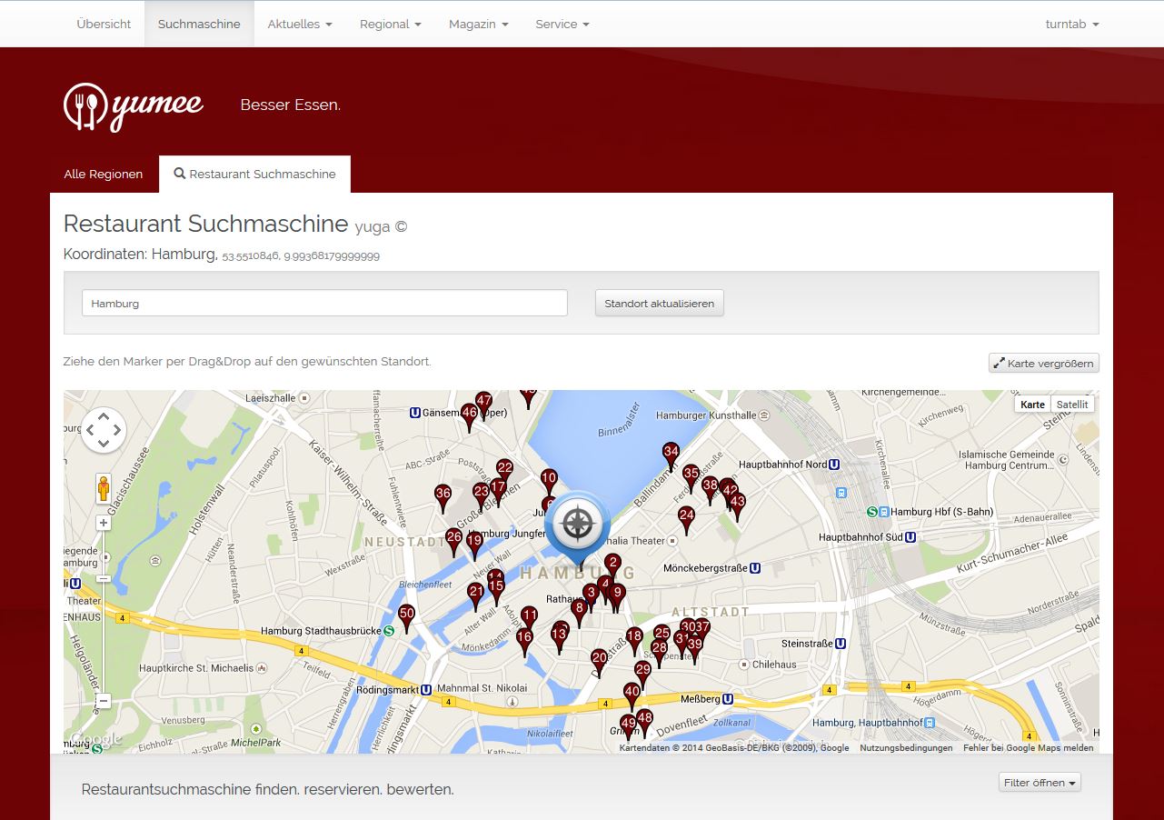Open the Aktuelles dropdown menu
The width and height of the screenshot is (1164, 820).
click(300, 24)
